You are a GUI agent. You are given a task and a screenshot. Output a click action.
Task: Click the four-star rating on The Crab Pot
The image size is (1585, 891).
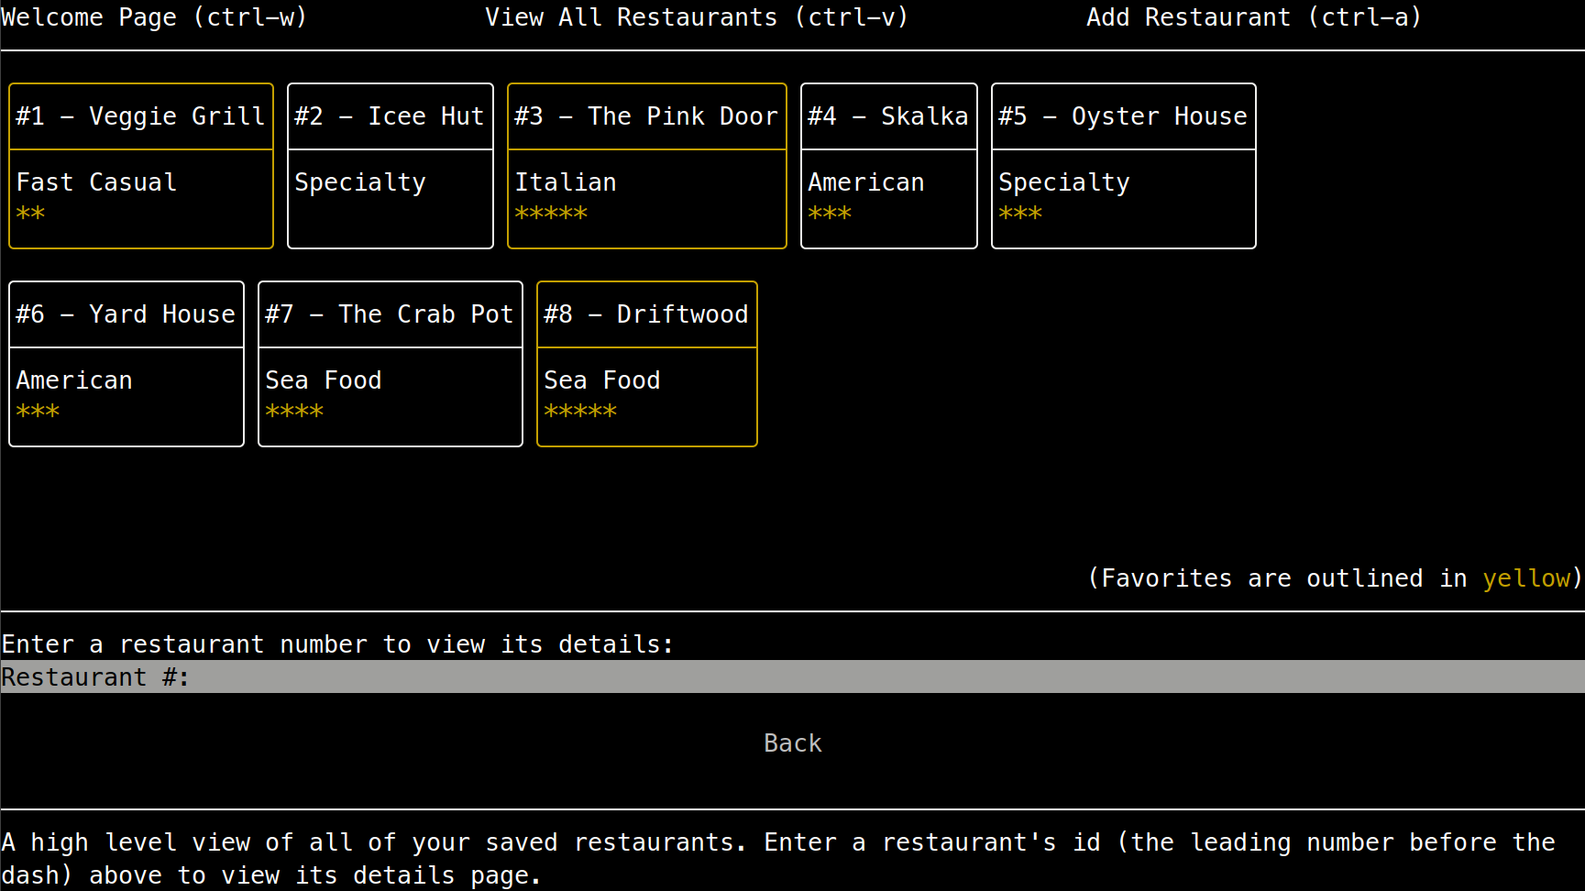(x=294, y=412)
